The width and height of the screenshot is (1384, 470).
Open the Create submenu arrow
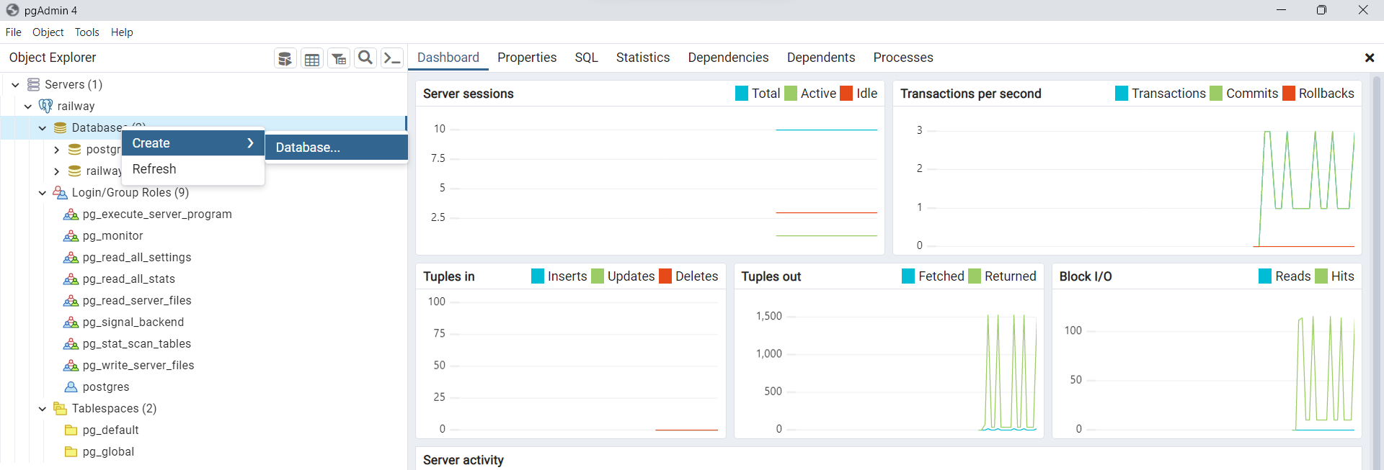coord(250,143)
